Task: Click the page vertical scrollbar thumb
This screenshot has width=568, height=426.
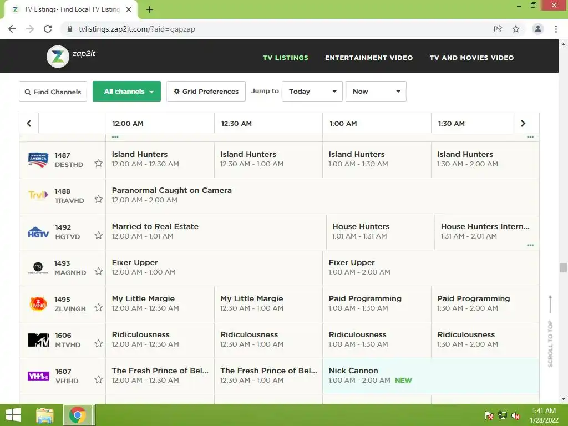Action: click(563, 268)
